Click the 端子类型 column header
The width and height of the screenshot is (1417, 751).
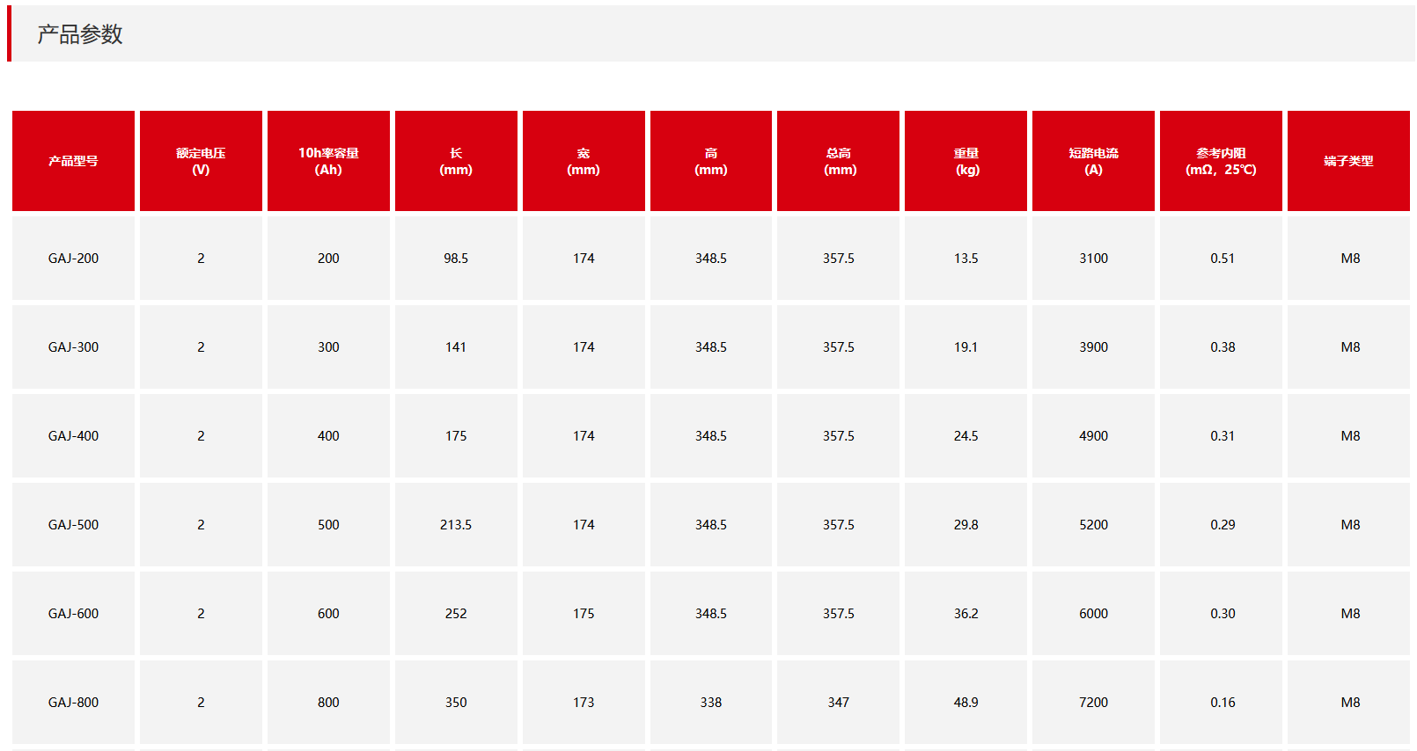(1348, 161)
